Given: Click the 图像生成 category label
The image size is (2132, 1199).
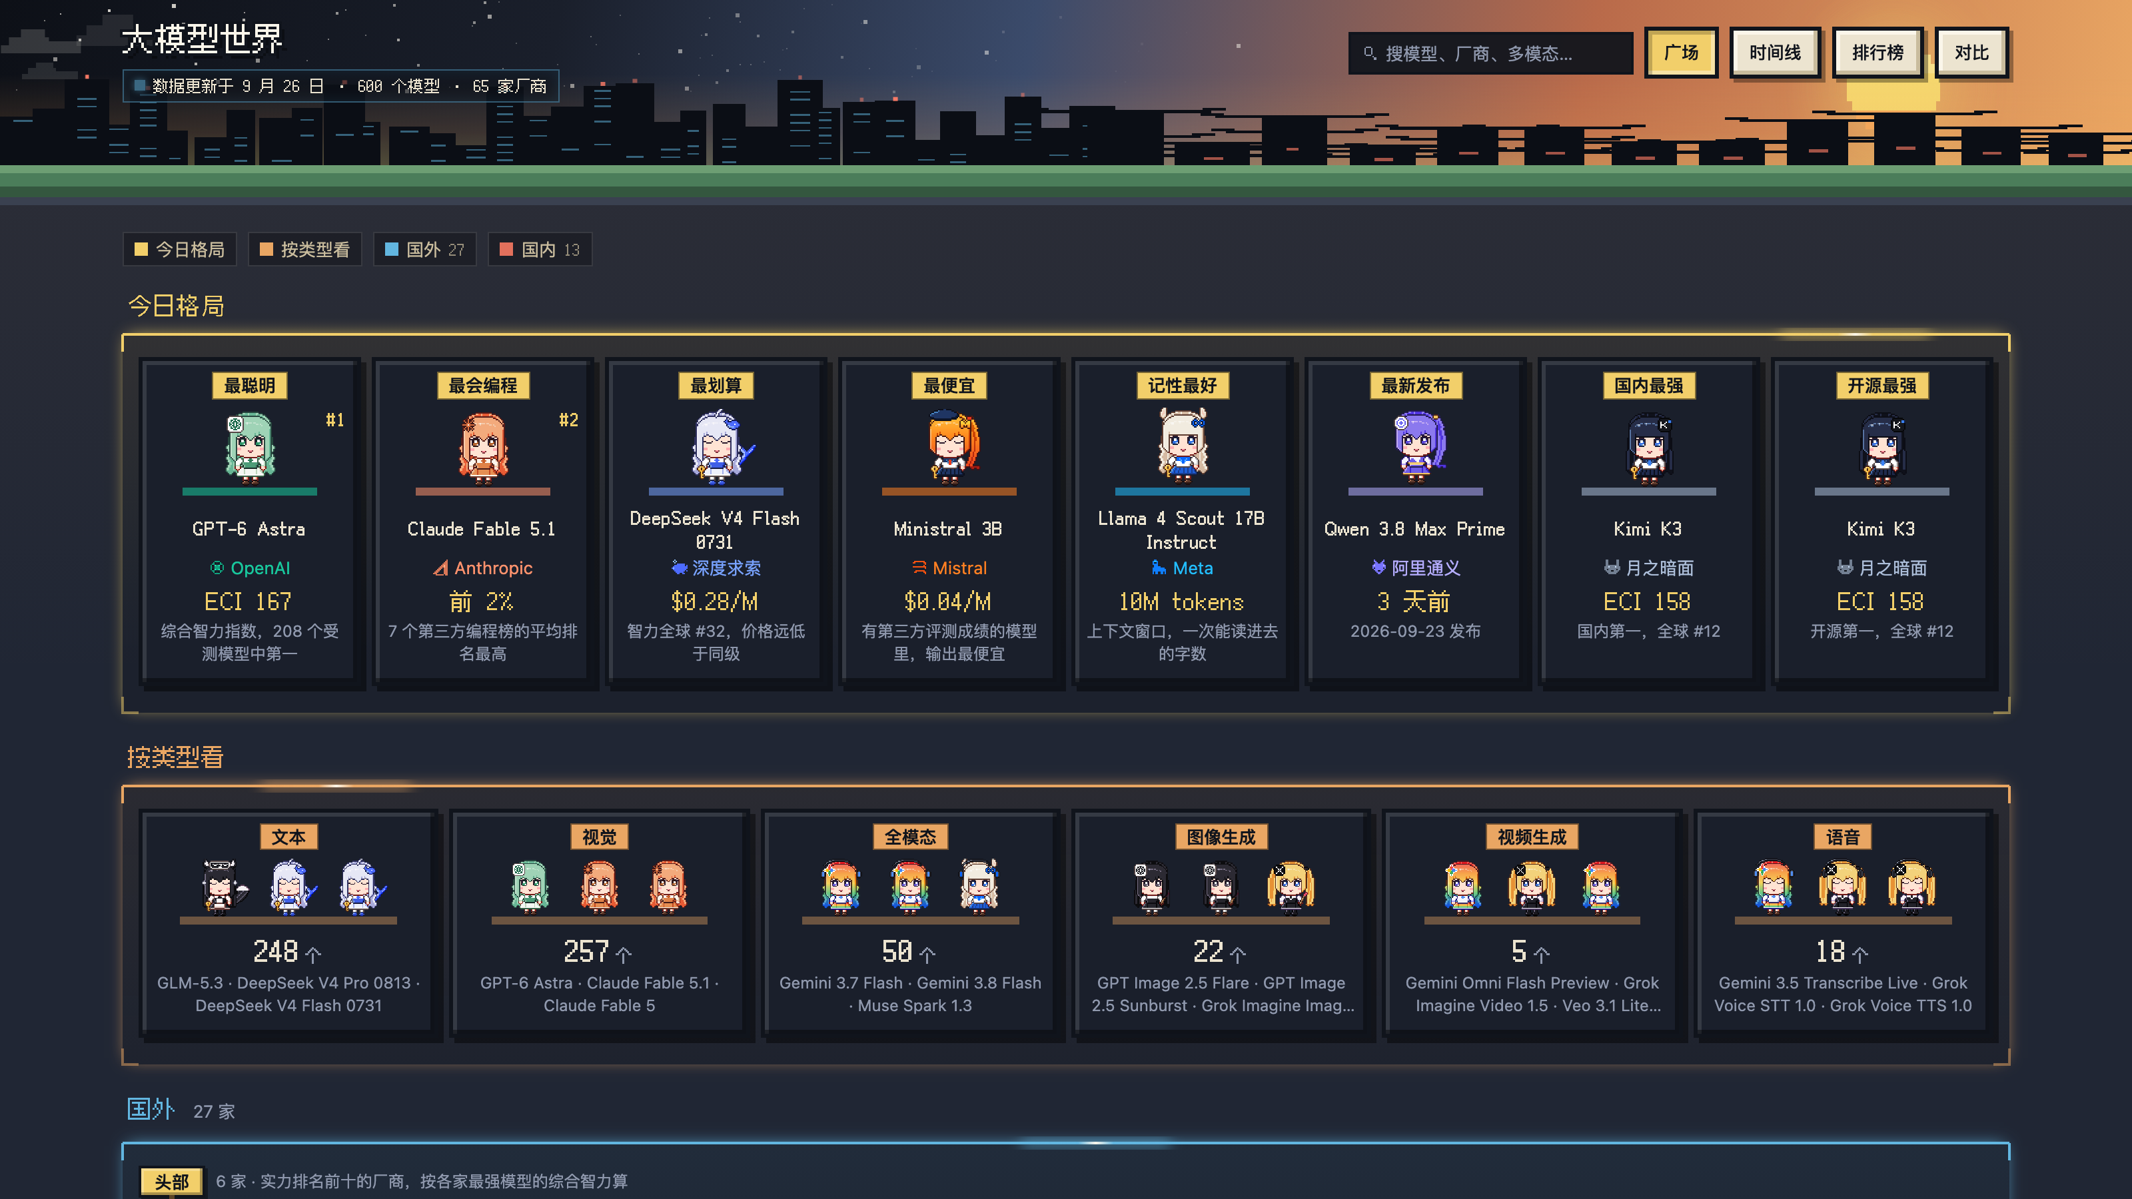Looking at the screenshot, I should 1221,837.
